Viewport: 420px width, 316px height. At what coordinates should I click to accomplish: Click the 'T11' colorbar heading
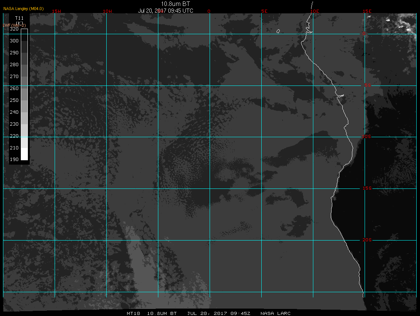[19, 18]
